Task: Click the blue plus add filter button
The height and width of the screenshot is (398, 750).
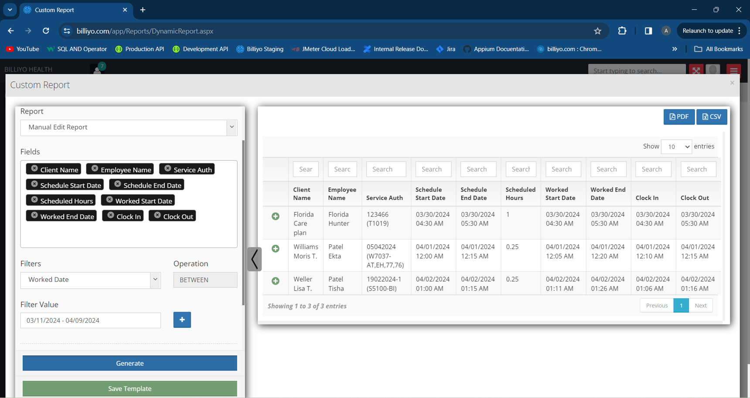Action: click(x=182, y=320)
